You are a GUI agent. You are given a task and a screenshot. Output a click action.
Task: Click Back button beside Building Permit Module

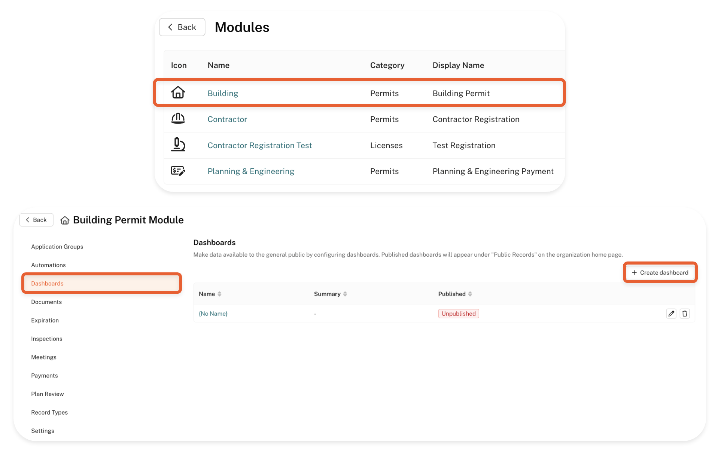click(36, 220)
